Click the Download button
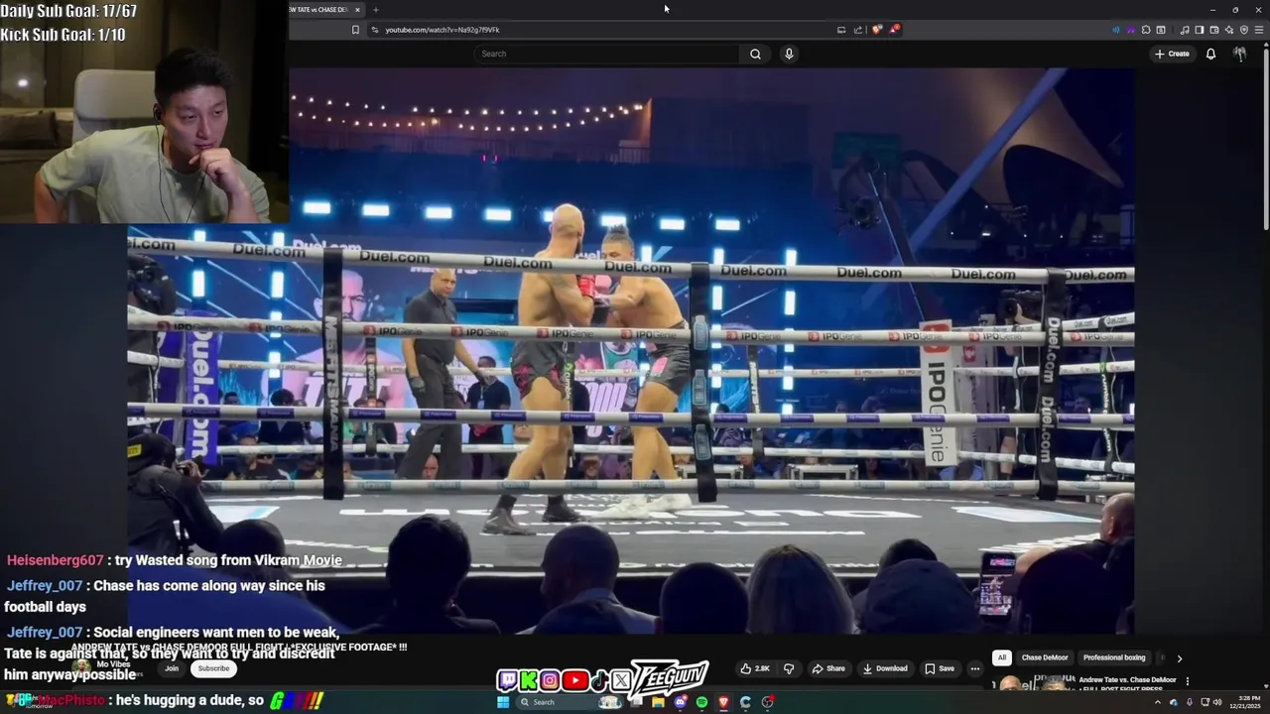 885,668
